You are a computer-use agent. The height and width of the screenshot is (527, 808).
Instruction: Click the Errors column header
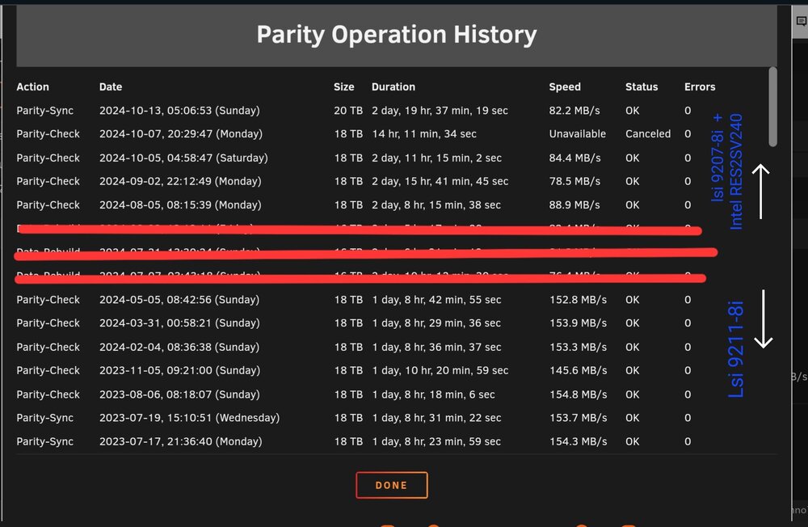pos(700,86)
